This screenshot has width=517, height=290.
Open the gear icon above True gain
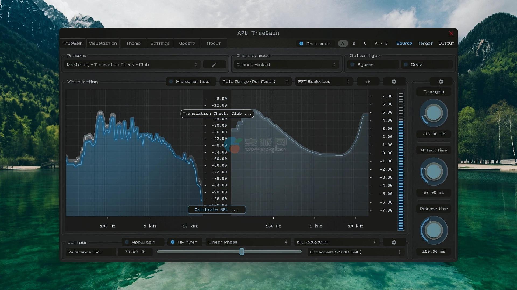click(441, 82)
